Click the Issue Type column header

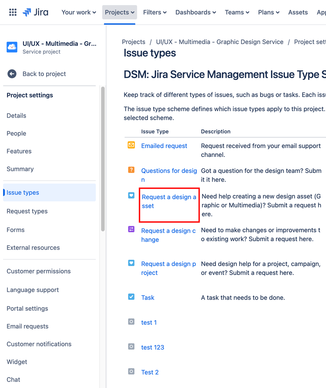click(155, 131)
